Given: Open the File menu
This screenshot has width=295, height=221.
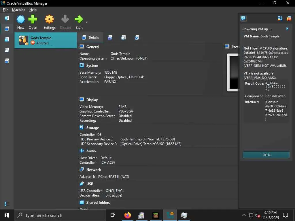Looking at the screenshot, I should [x=5, y=10].
